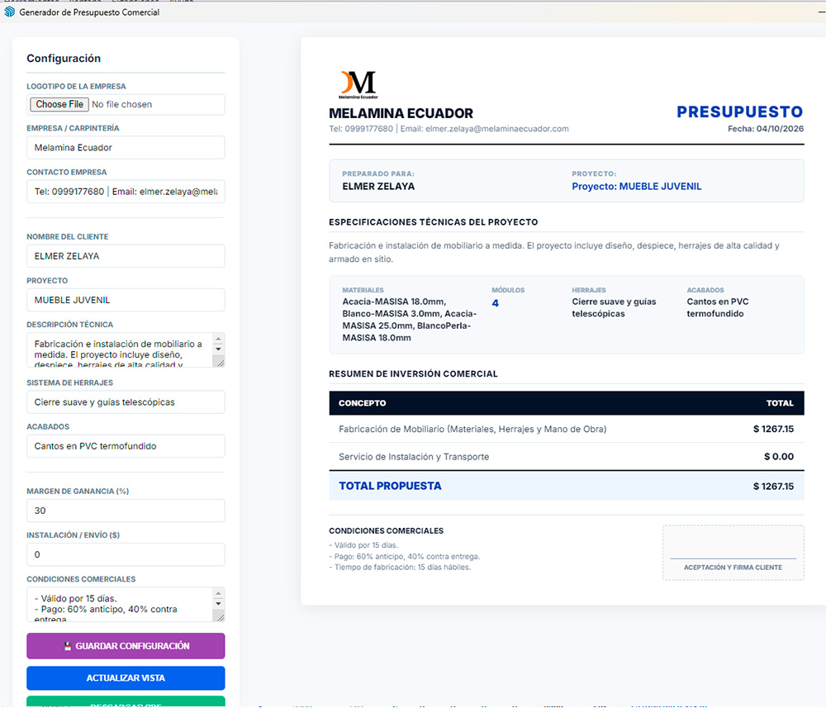Click the Condiciones Comerciales textarea resize handle
826x708 pixels.
click(221, 617)
